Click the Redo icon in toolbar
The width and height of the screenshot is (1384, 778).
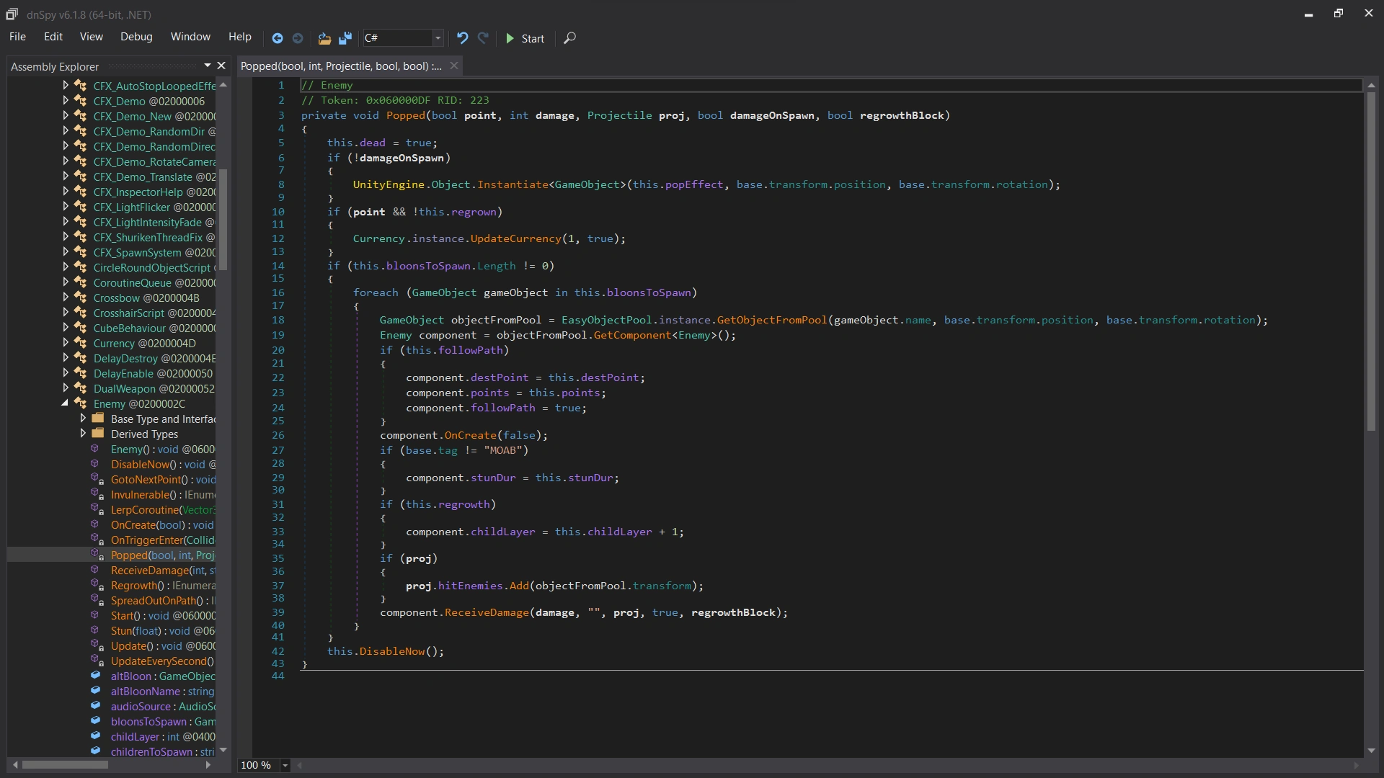point(483,38)
